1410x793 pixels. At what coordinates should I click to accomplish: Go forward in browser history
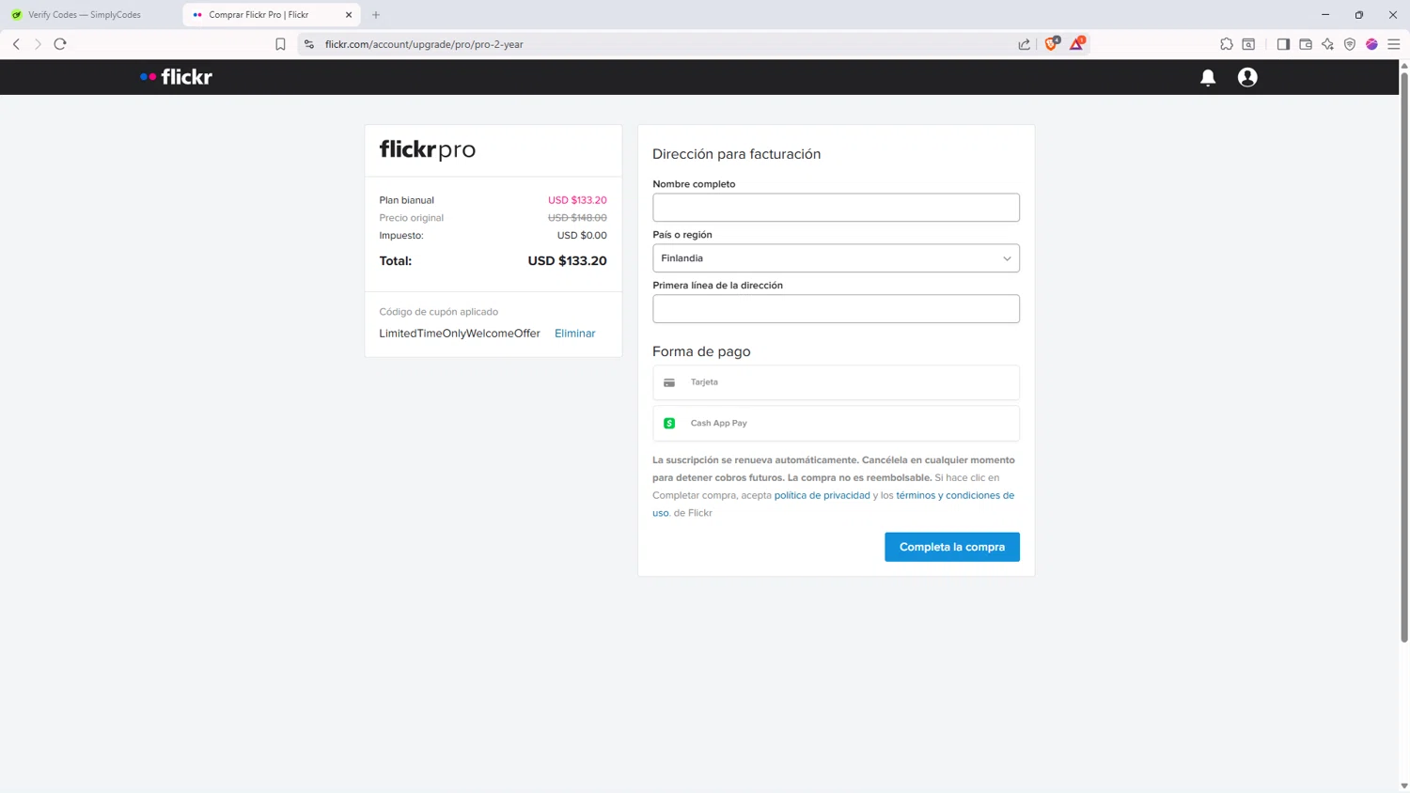point(38,44)
